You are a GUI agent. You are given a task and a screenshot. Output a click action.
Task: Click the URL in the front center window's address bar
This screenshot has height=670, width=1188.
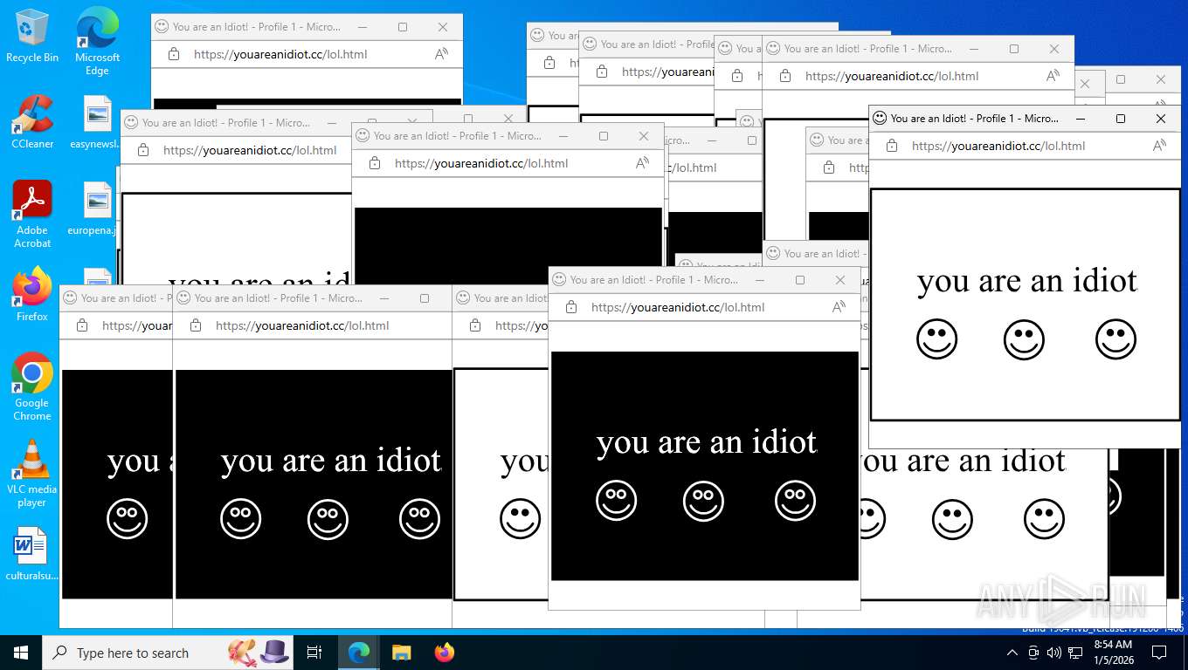click(678, 307)
